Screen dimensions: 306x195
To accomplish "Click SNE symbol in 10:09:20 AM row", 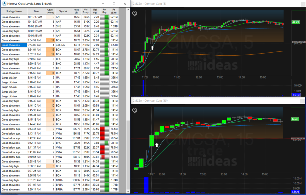I will click(x=59, y=26).
